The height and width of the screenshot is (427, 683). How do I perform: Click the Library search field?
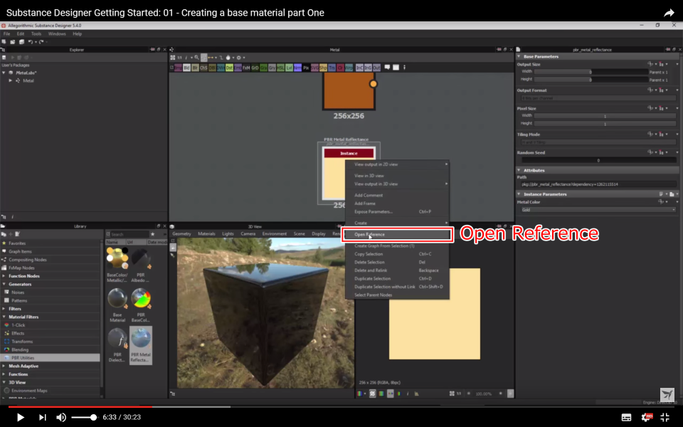pyautogui.click(x=129, y=234)
